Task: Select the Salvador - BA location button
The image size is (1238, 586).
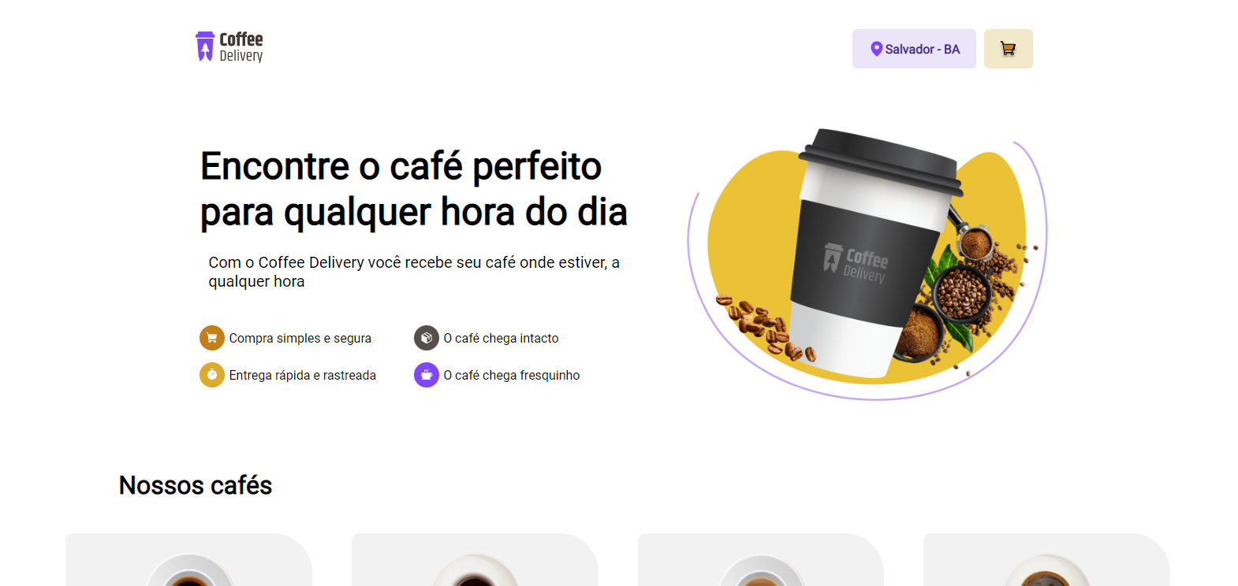Action: 914,49
